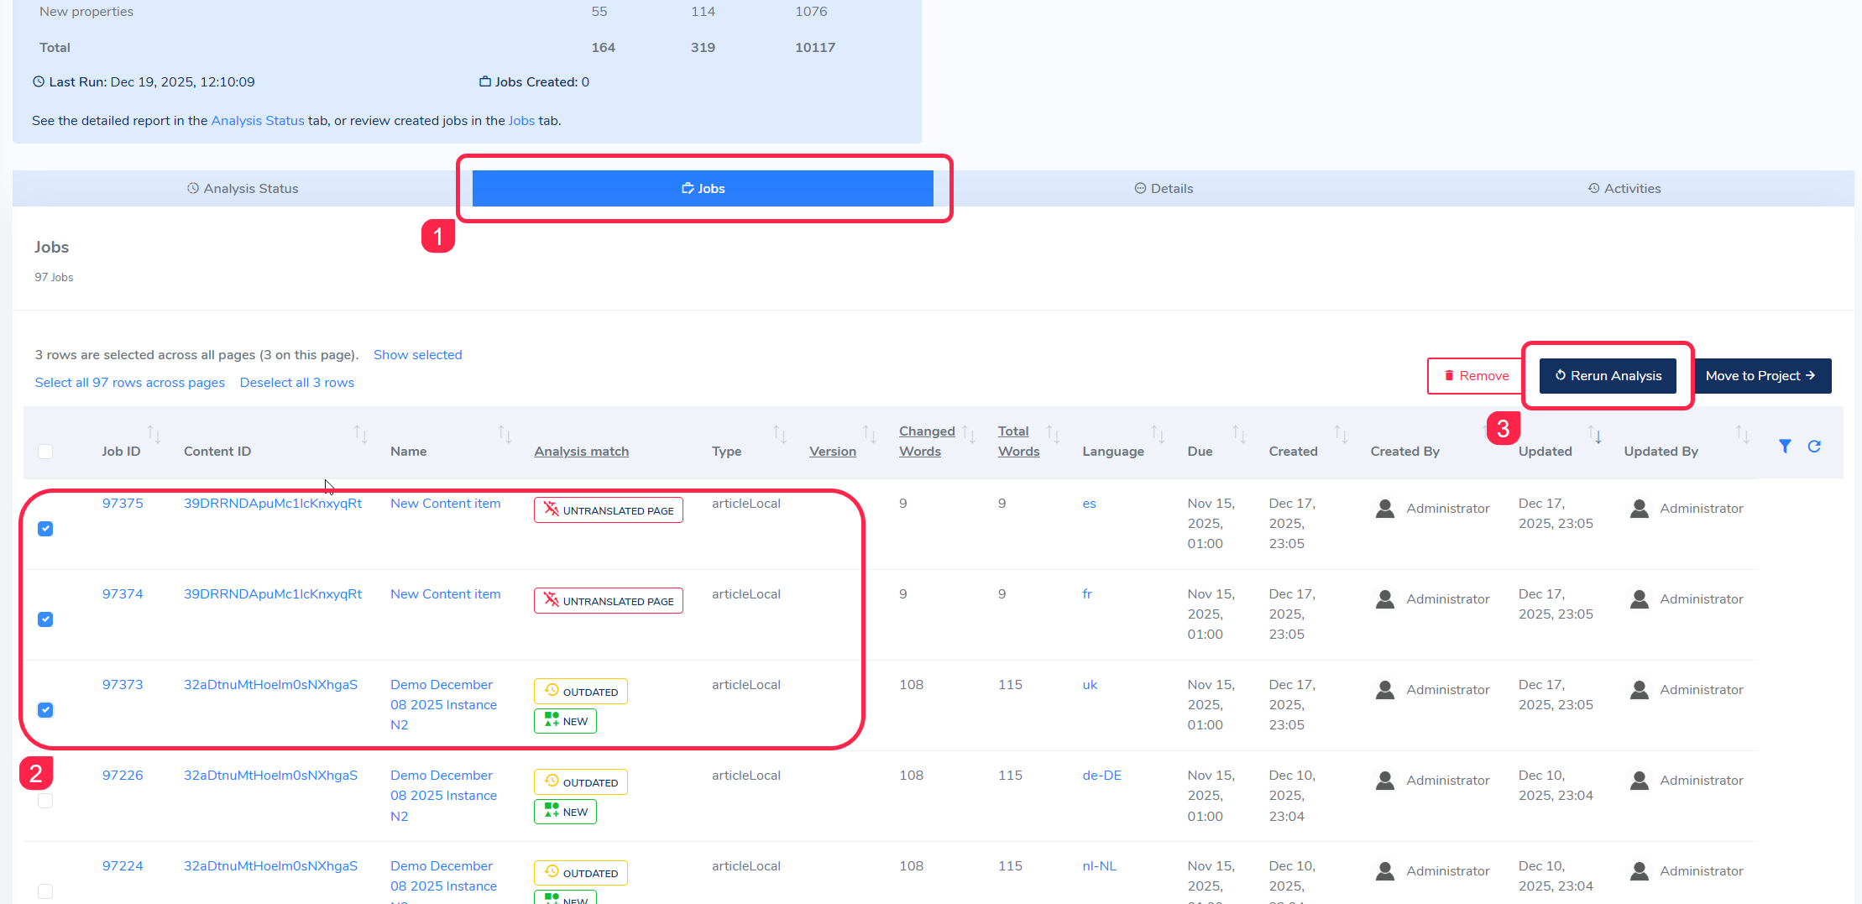Sort by Job ID column arrows
The image size is (1862, 904).
[154, 434]
